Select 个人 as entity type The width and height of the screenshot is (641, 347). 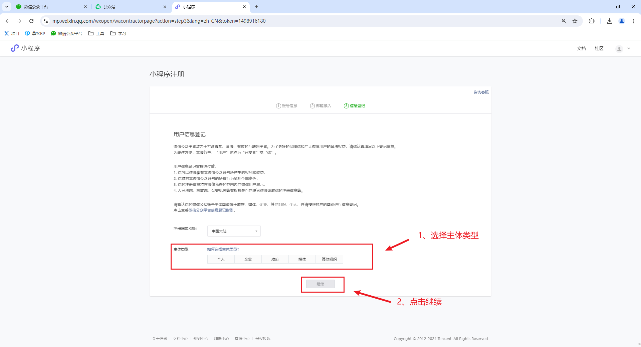(221, 259)
